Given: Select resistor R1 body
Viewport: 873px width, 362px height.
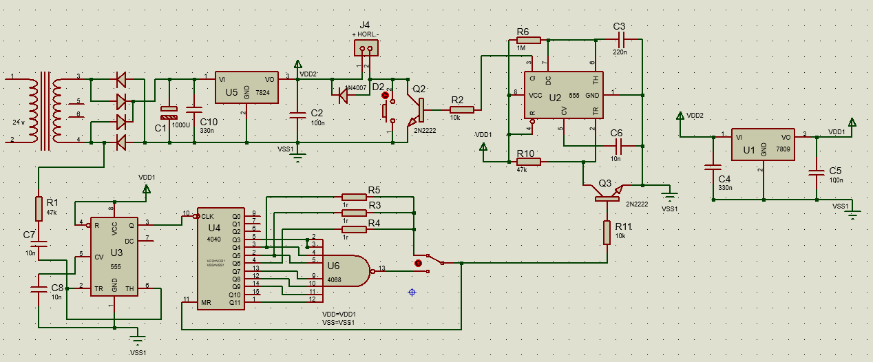Looking at the screenshot, I should 39,209.
